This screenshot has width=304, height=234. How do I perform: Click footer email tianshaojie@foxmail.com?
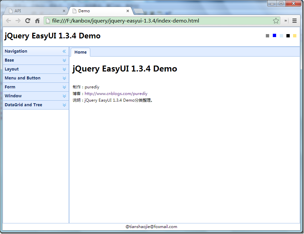click(151, 227)
